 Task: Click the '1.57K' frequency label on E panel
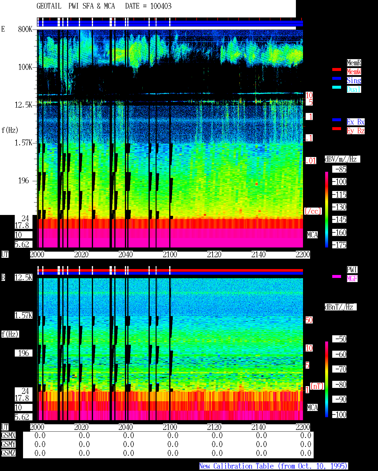point(24,143)
